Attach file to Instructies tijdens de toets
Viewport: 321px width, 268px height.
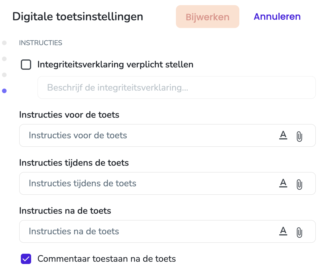(299, 185)
